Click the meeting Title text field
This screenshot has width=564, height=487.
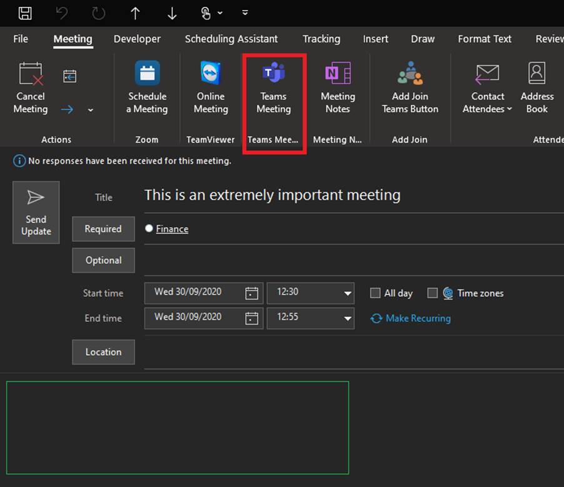354,195
